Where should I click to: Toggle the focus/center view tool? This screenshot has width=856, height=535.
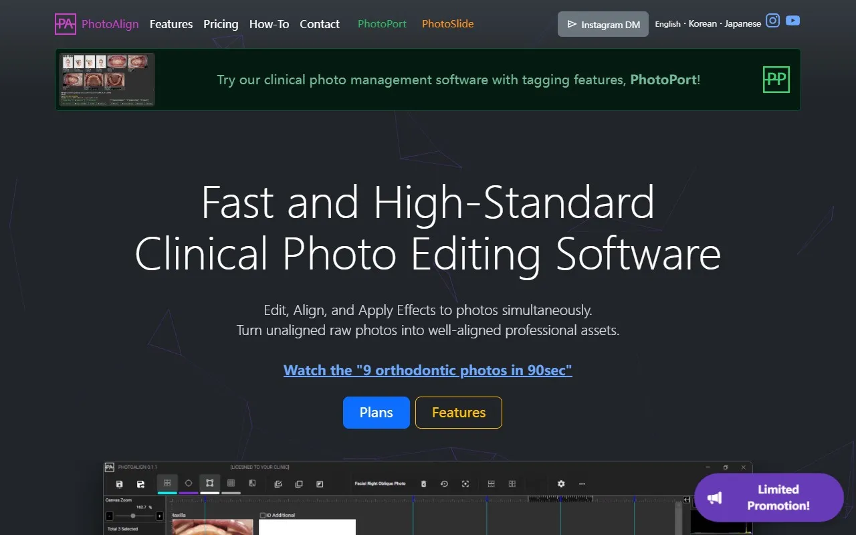[x=465, y=484]
